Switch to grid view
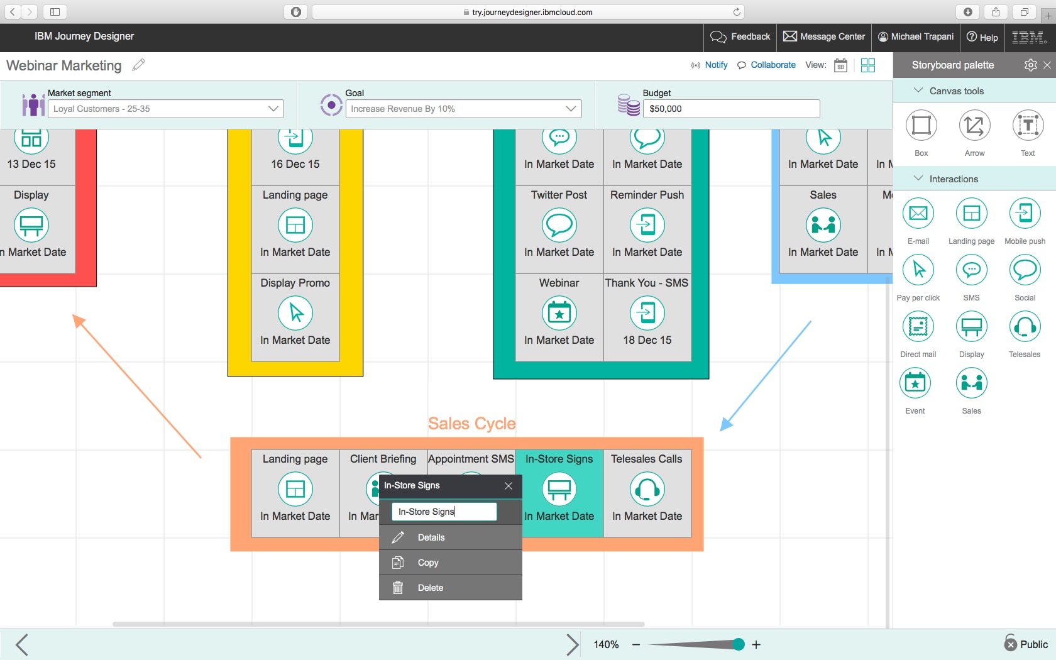This screenshot has height=660, width=1056. [x=868, y=65]
